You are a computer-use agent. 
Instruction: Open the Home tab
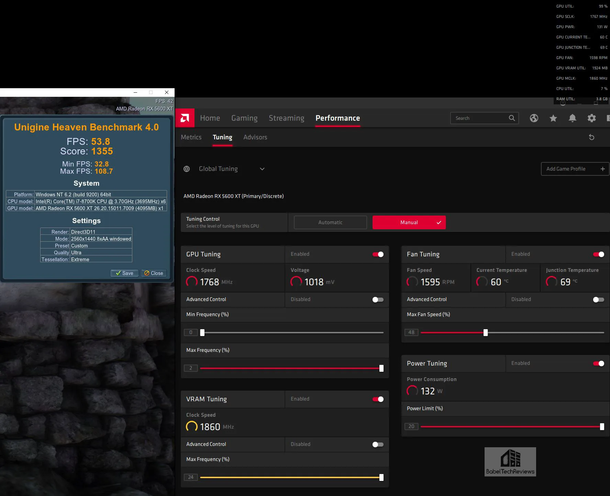(210, 118)
